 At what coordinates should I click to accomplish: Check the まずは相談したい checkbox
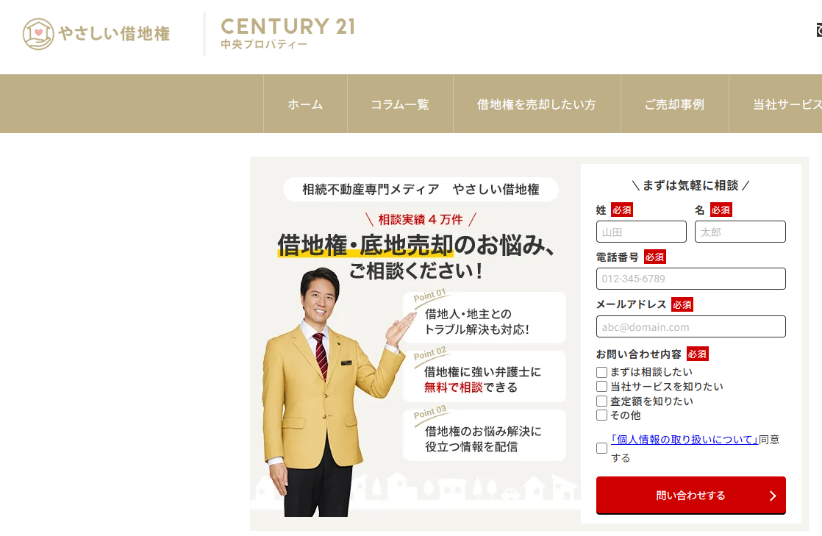[602, 372]
